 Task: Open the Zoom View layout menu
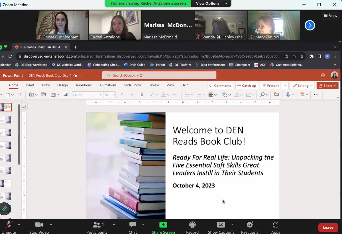[330, 16]
